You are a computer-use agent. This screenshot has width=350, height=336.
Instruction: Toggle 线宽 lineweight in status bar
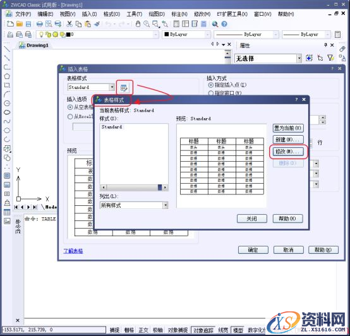tap(223, 330)
